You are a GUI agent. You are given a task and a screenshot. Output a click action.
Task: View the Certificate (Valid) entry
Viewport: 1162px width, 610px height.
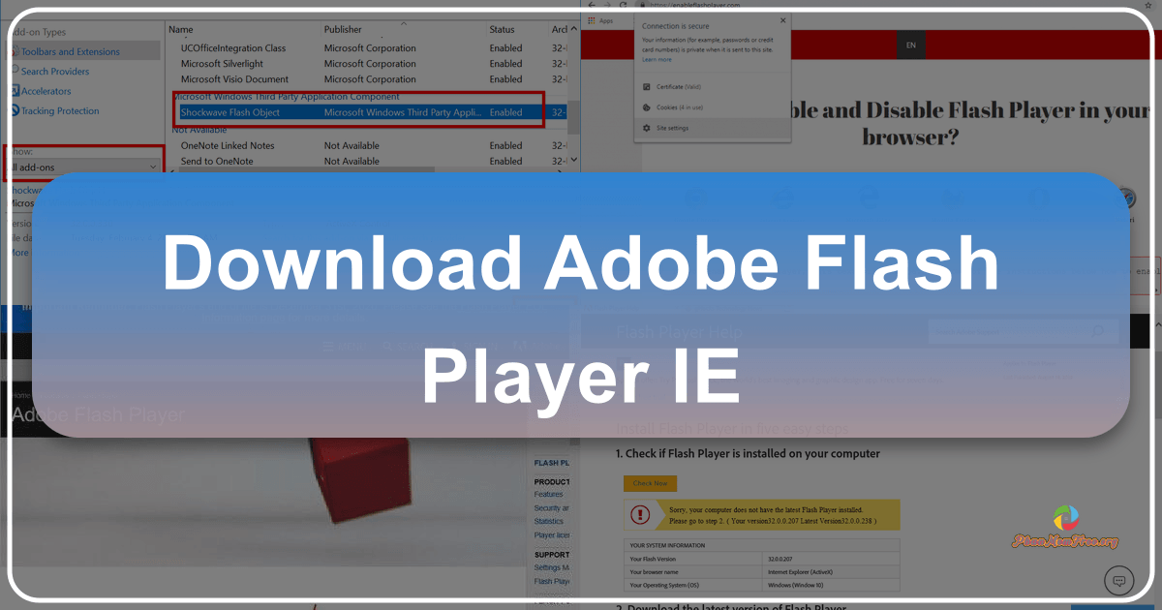pos(679,86)
